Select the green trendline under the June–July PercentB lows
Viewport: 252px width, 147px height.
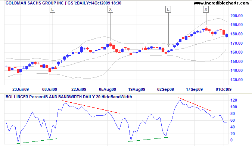coord(37,141)
